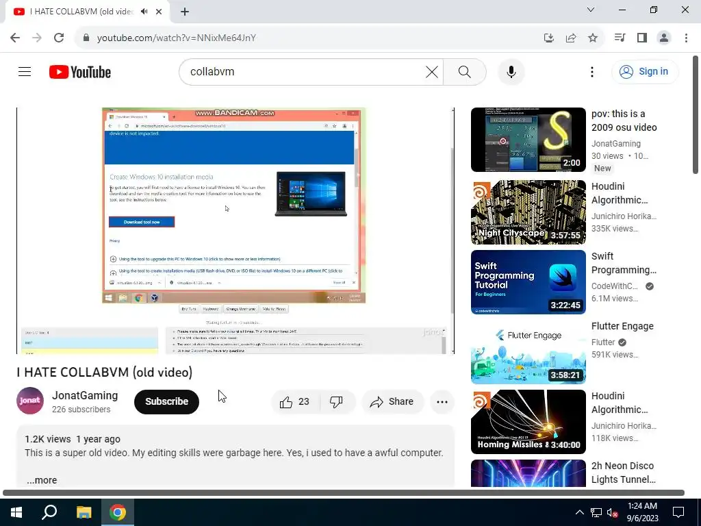The height and width of the screenshot is (526, 701).
Task: Go back in browser history
Action: click(15, 38)
